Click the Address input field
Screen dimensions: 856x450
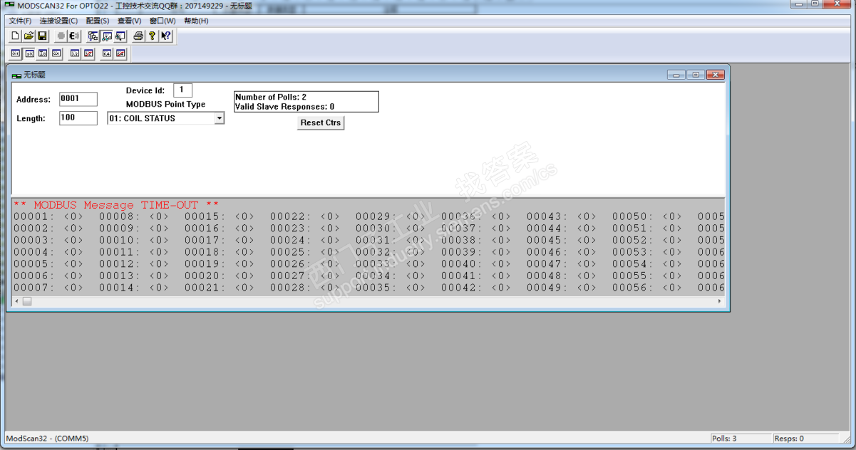click(78, 99)
